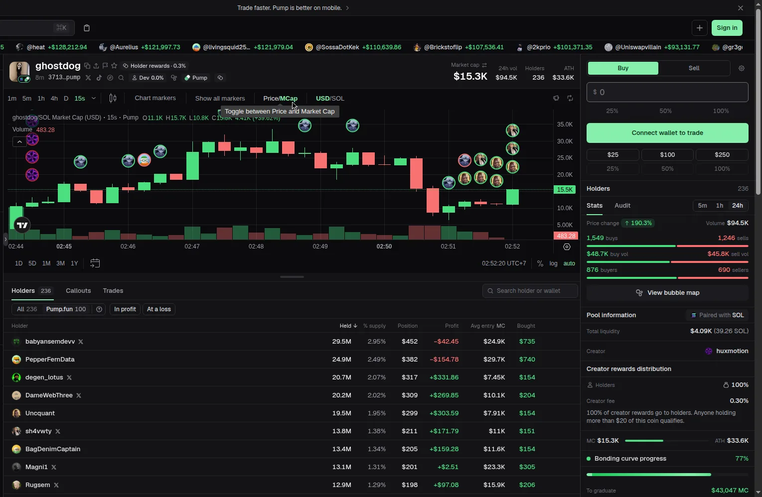The width and height of the screenshot is (762, 497).
Task: Click Connect wallet to trade button
Action: pyautogui.click(x=667, y=133)
